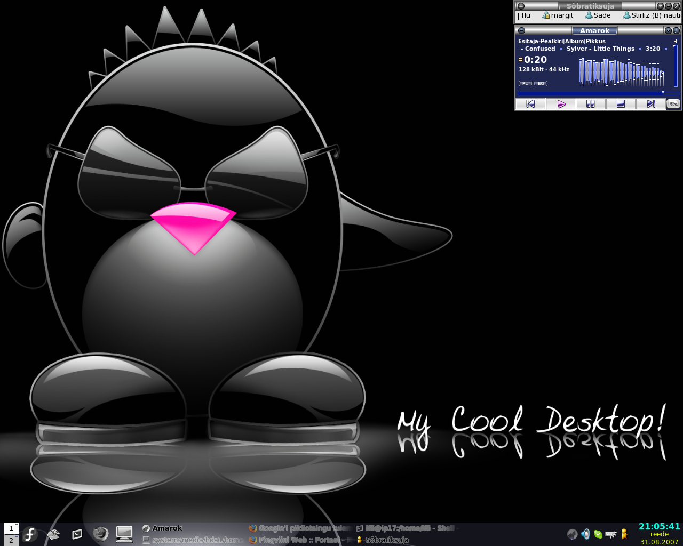Click the keyboard layout tray icon
683x546 pixels.
coord(611,534)
